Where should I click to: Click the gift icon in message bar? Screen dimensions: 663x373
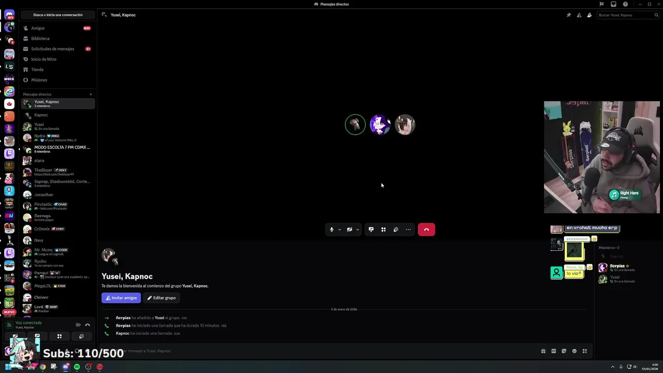(x=543, y=351)
